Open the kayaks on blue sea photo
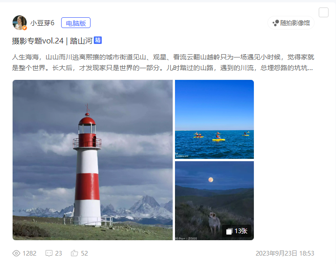The image size is (336, 264). 214,119
